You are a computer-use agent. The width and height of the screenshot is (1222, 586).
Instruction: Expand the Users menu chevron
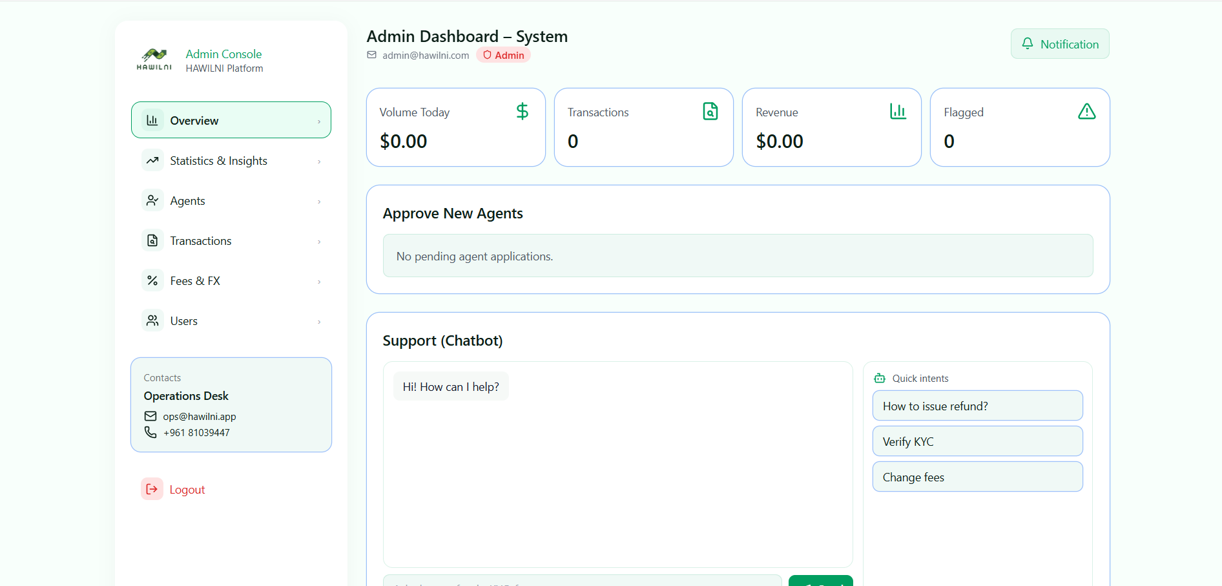(319, 322)
